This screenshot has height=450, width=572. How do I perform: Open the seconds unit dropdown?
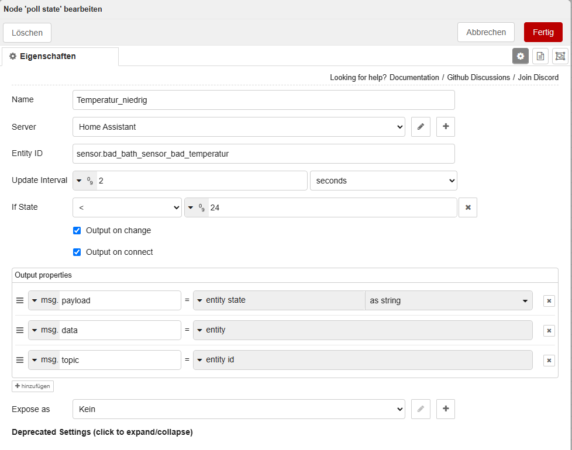tap(384, 181)
